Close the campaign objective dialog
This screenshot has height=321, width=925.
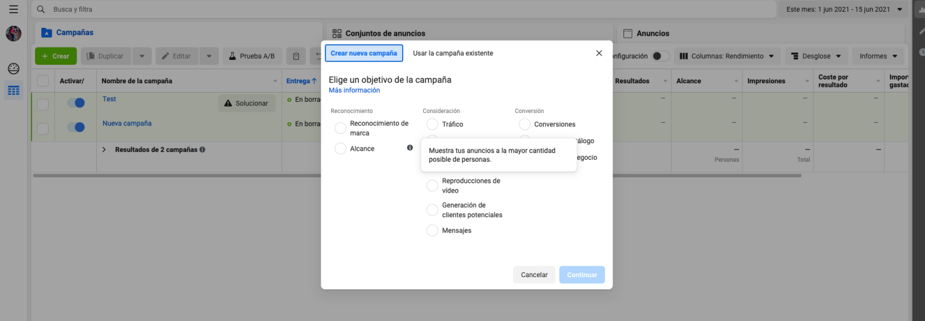click(x=599, y=53)
